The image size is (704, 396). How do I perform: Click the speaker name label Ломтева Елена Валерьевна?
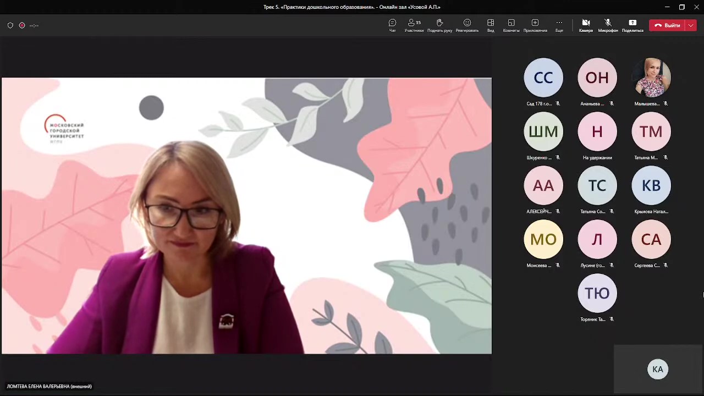pos(50,387)
